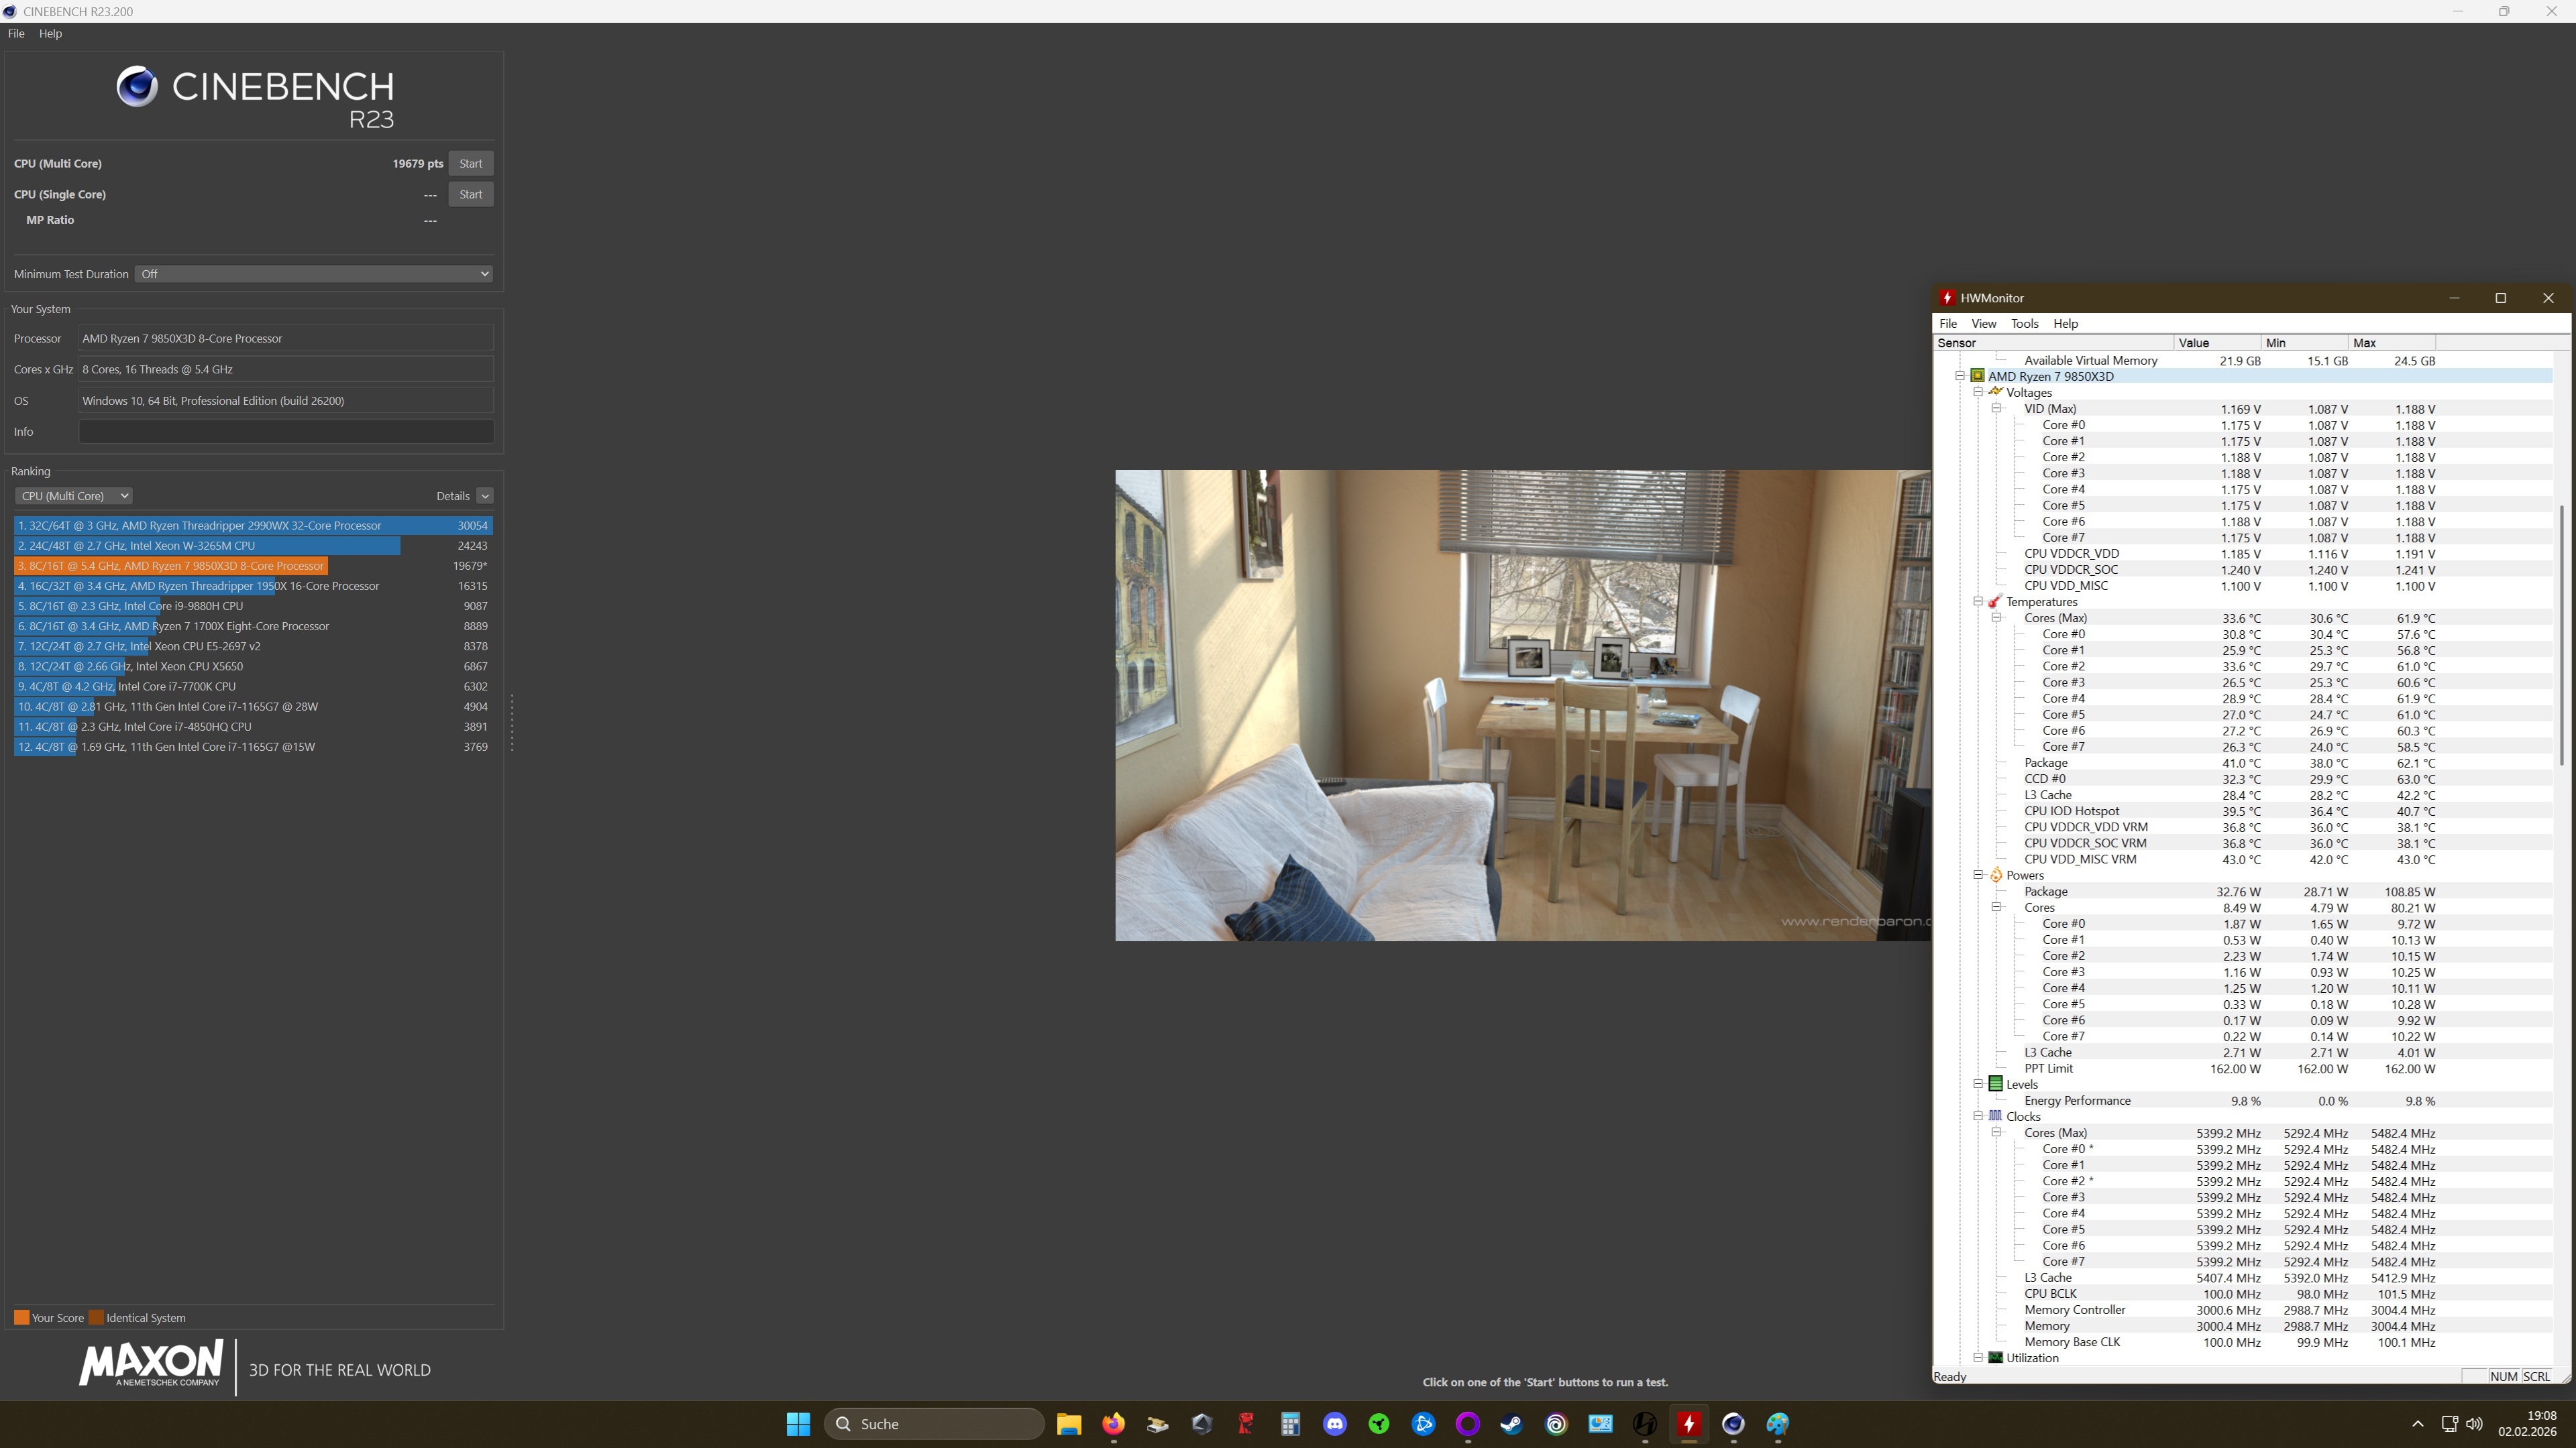This screenshot has height=1448, width=2576.
Task: Collapse the AMD Ryzen 7 9850X3D node
Action: point(1960,377)
